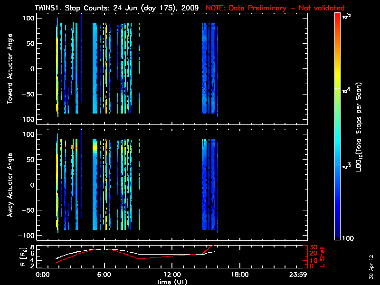Select the 'Away Actuator Angle' axis label

(10, 184)
